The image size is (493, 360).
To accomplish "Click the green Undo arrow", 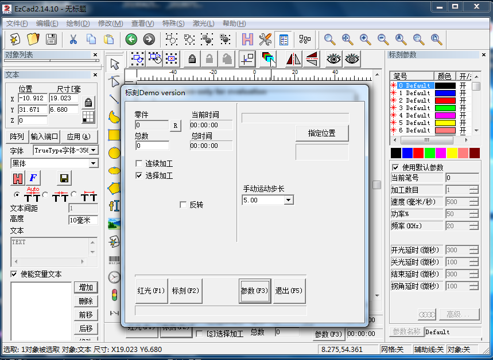I will pyautogui.click(x=131, y=39).
